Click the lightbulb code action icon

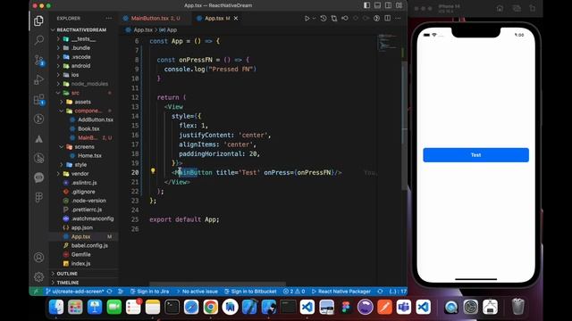[x=153, y=170]
